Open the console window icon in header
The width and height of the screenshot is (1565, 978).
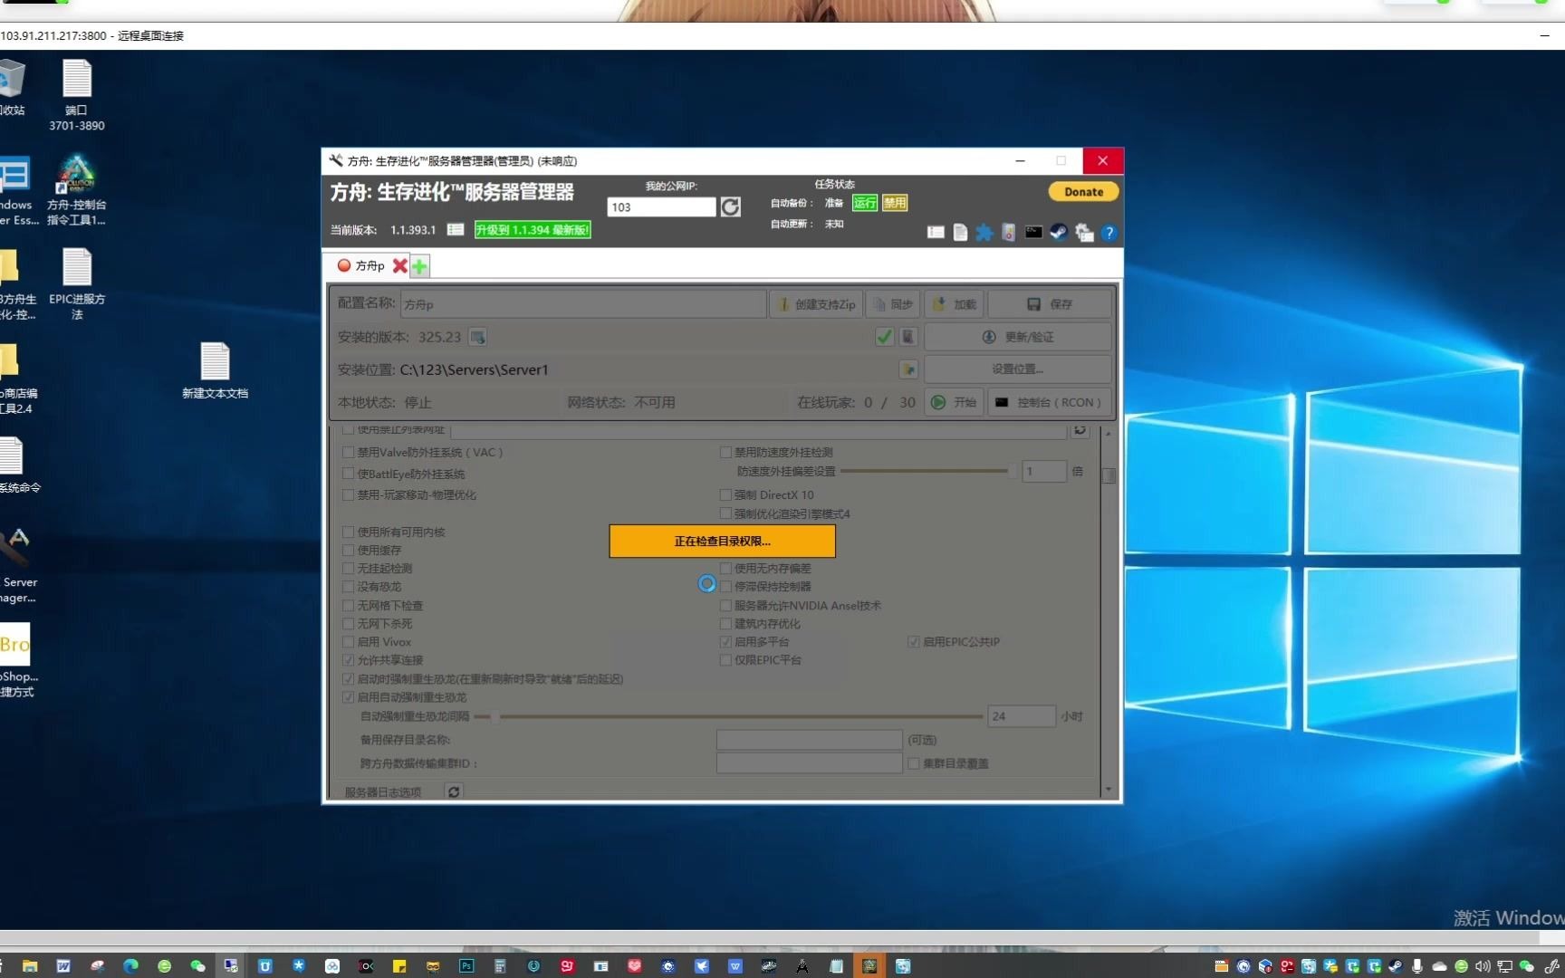click(1033, 233)
